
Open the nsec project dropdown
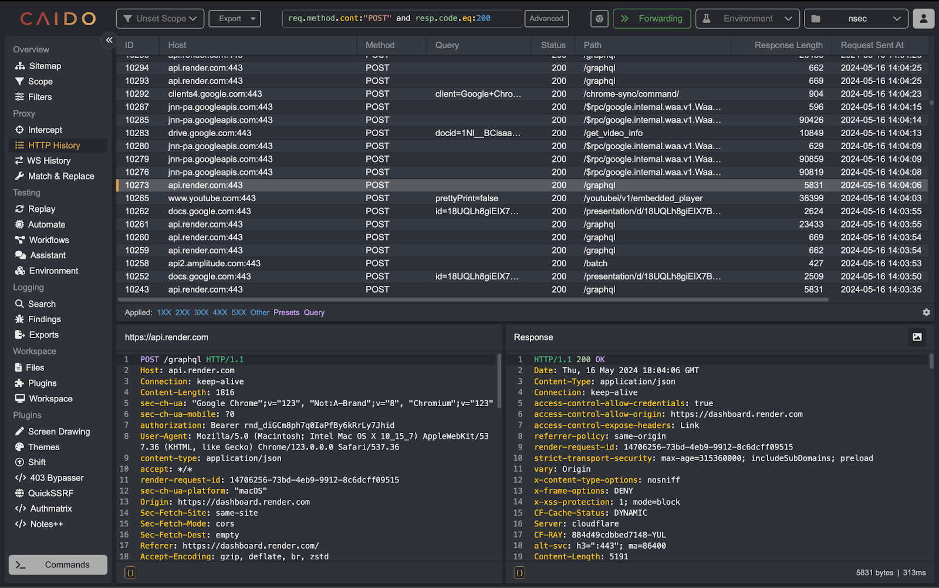[856, 19]
